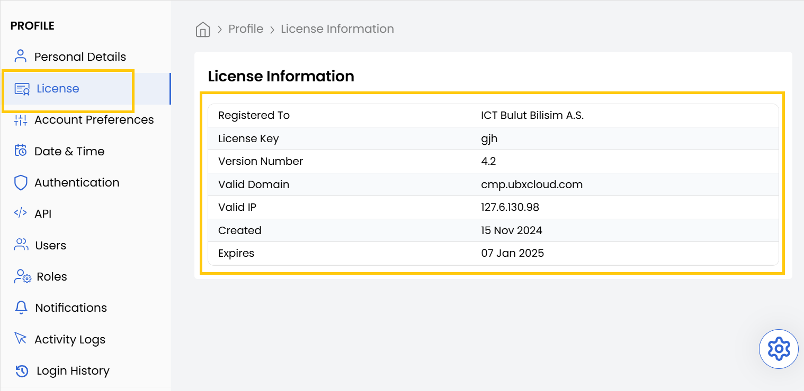804x391 pixels.
Task: Select the Personal Details person icon
Action: (20, 55)
